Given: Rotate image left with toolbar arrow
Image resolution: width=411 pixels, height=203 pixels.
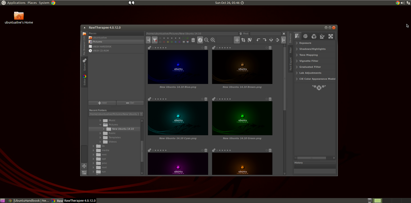Looking at the screenshot, I should pos(258,40).
